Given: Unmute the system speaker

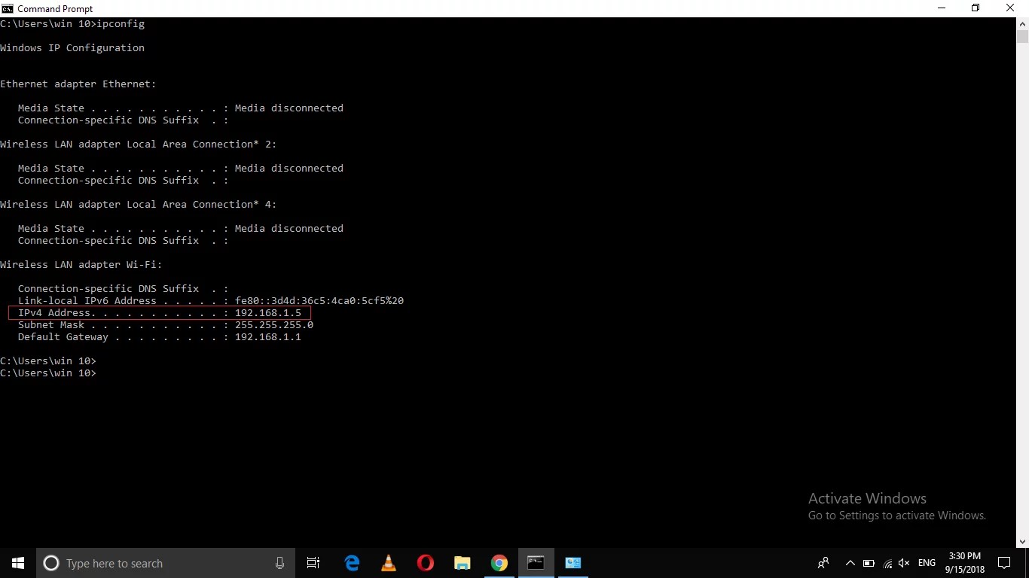Looking at the screenshot, I should point(904,563).
